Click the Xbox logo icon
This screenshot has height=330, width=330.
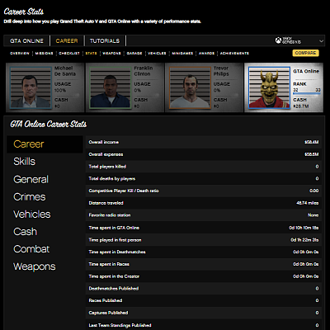[278, 40]
